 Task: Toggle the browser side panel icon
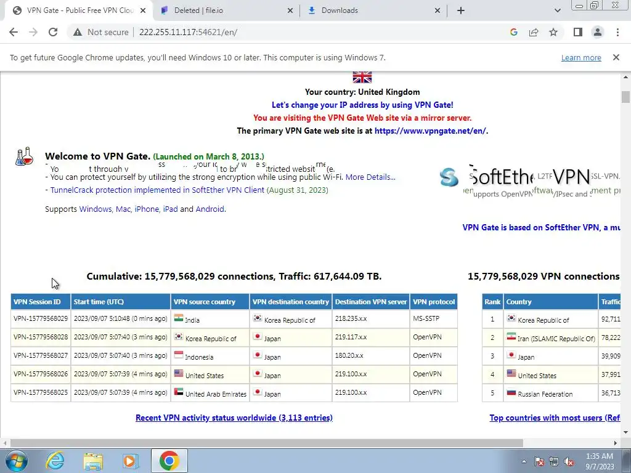578,32
